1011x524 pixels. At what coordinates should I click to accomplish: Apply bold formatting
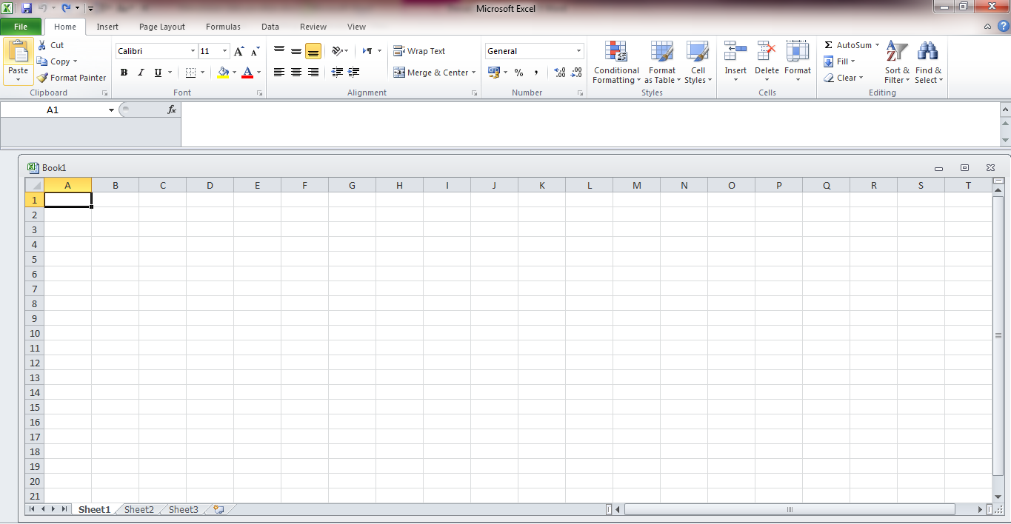(x=124, y=73)
